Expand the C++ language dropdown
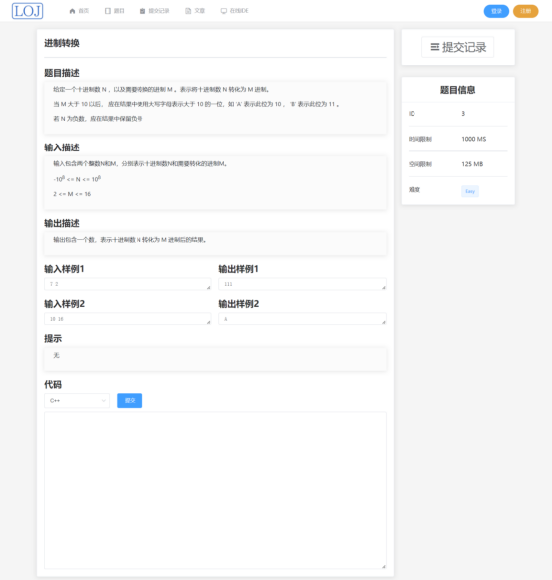Screen dimensions: 552x580 (x=77, y=401)
